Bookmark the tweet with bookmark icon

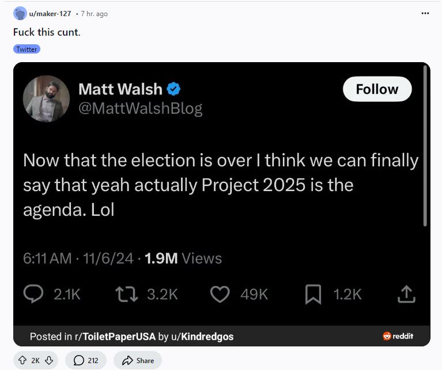(x=313, y=294)
